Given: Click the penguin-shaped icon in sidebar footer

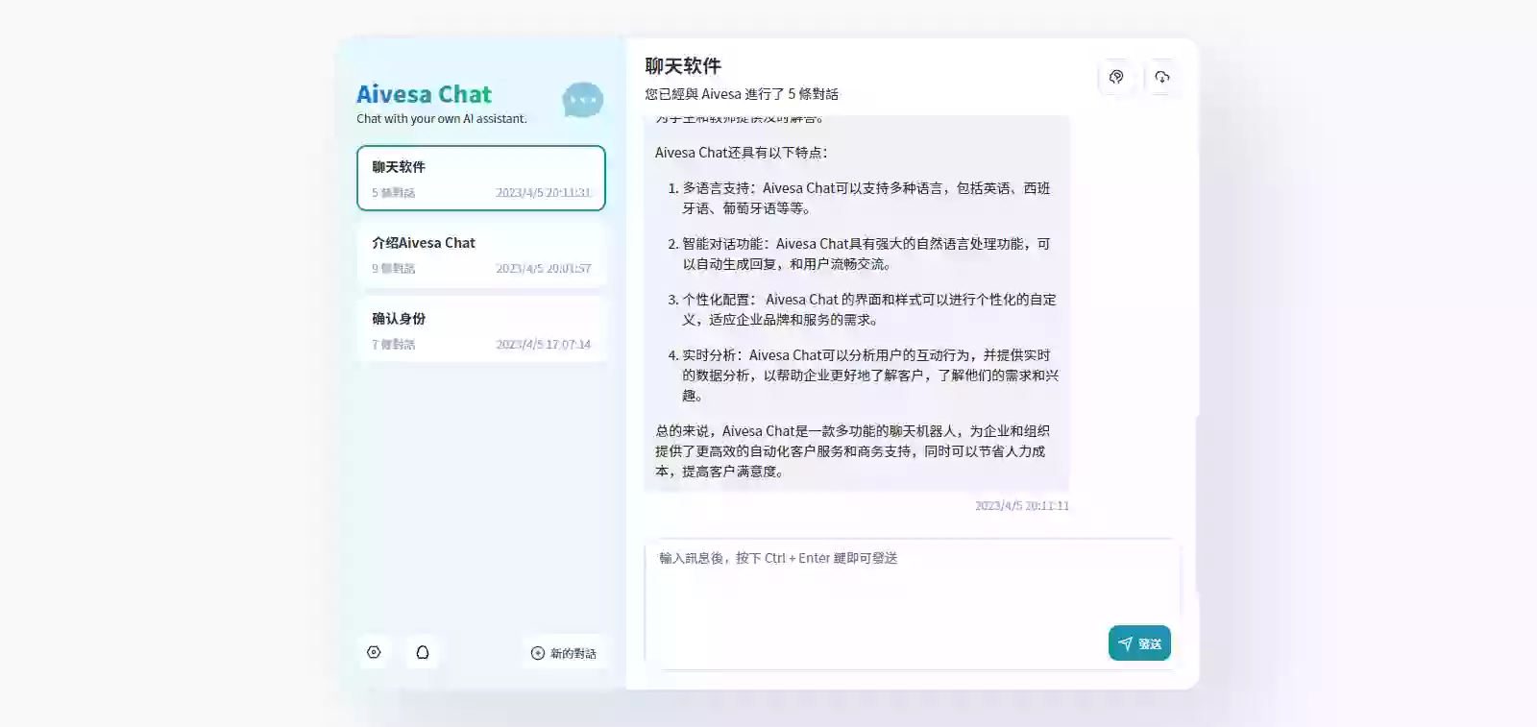Looking at the screenshot, I should [x=423, y=652].
